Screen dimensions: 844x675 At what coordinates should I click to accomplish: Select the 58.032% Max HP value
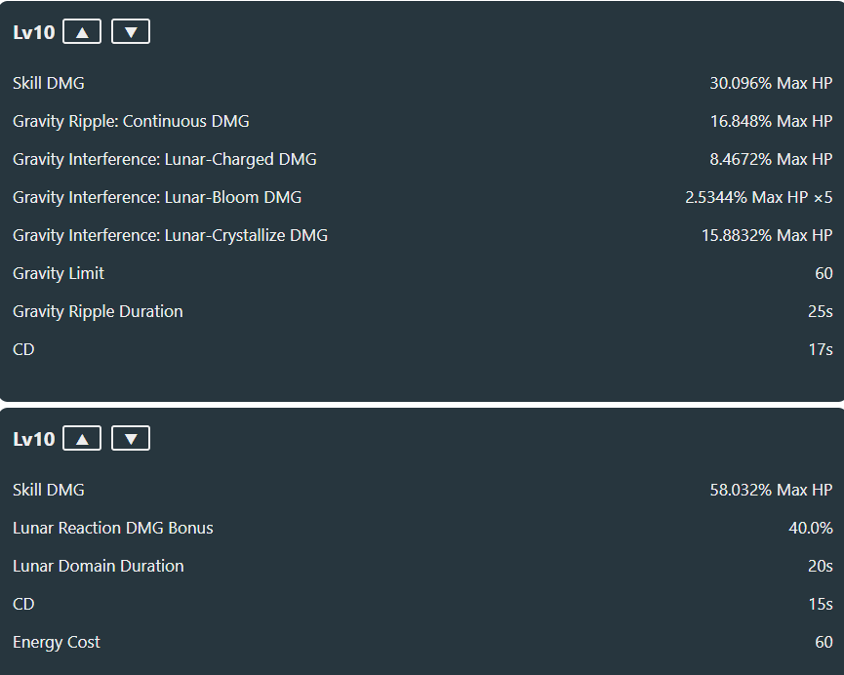771,490
